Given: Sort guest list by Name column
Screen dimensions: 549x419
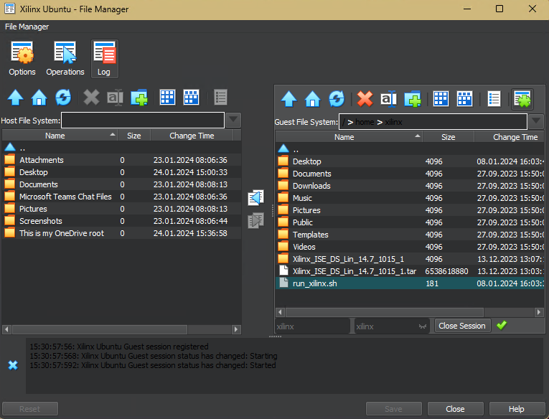Looking at the screenshot, I should (x=349, y=137).
